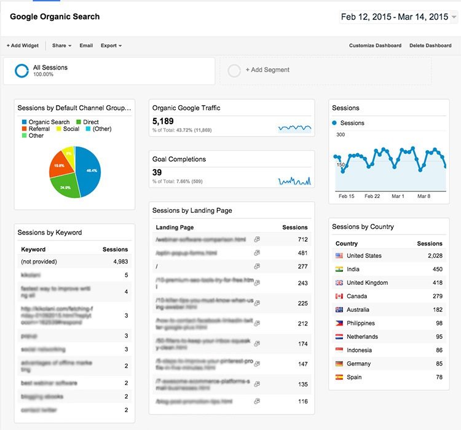This screenshot has width=461, height=430.
Task: Click the Email button
Action: tap(86, 46)
